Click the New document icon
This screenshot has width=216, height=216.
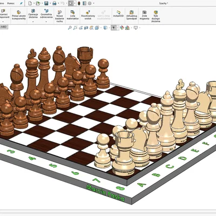30,3
